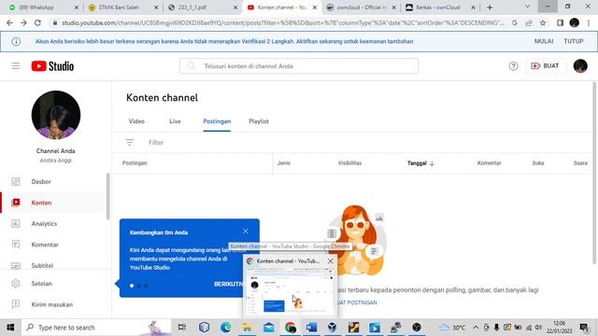Image resolution: width=598 pixels, height=336 pixels.
Task: Click the YouTube Studio logo
Action: pyautogui.click(x=52, y=66)
